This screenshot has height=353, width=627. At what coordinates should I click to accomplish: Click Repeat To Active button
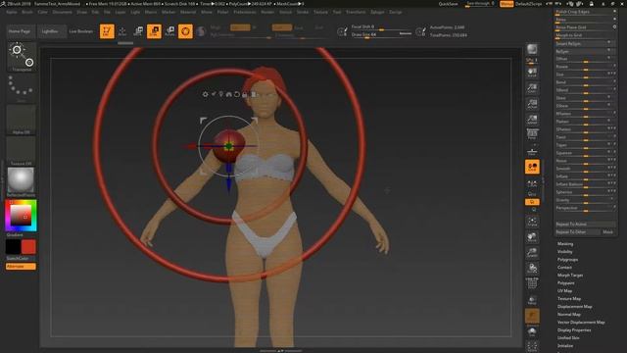tap(585, 225)
